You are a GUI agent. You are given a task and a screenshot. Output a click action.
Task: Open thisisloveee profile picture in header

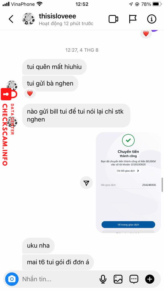click(28, 19)
